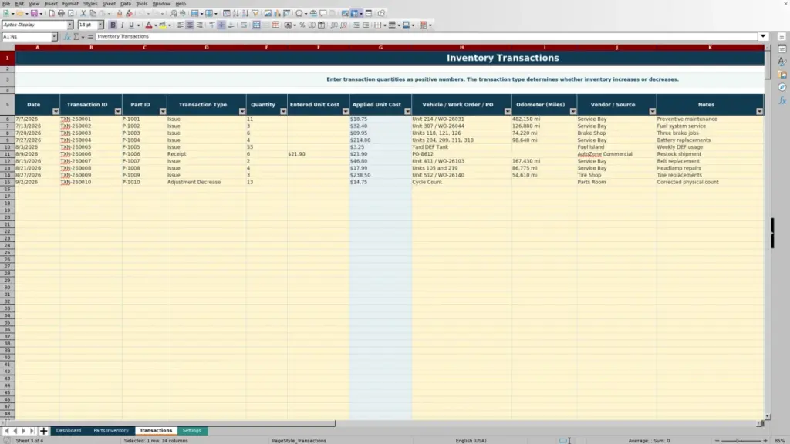The height and width of the screenshot is (444, 790).
Task: Open the File menu
Action: tap(6, 4)
